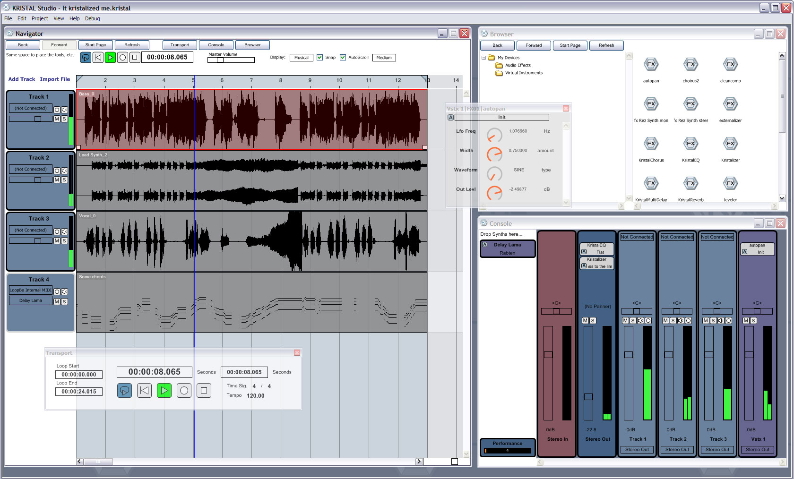Pick the externalizer effect icon
Screen dimensions: 794x479
(730, 104)
